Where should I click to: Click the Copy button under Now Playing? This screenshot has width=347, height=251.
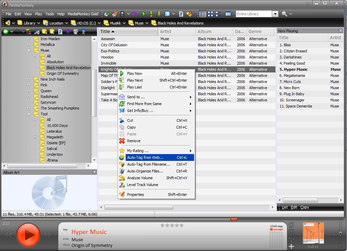point(304,207)
